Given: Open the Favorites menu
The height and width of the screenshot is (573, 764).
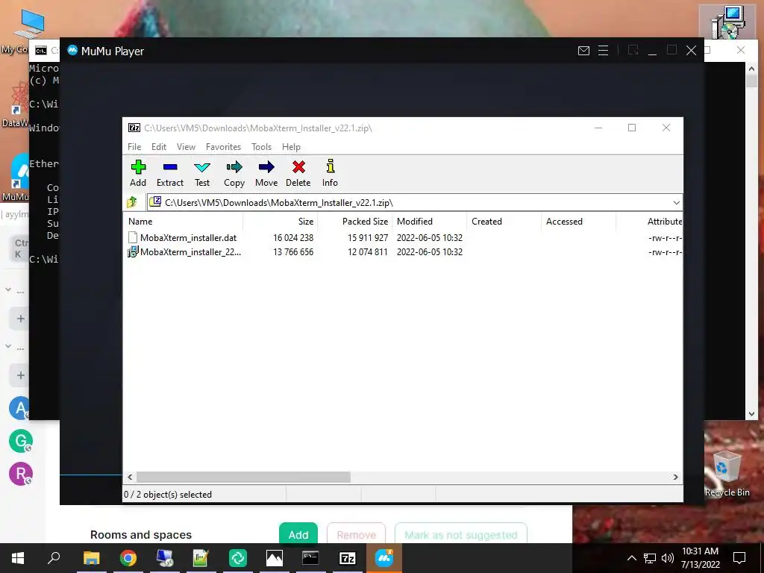Looking at the screenshot, I should (223, 147).
